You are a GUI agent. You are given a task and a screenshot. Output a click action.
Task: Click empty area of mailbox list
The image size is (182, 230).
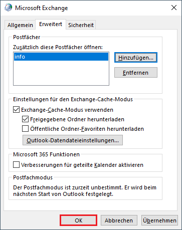click(x=61, y=73)
